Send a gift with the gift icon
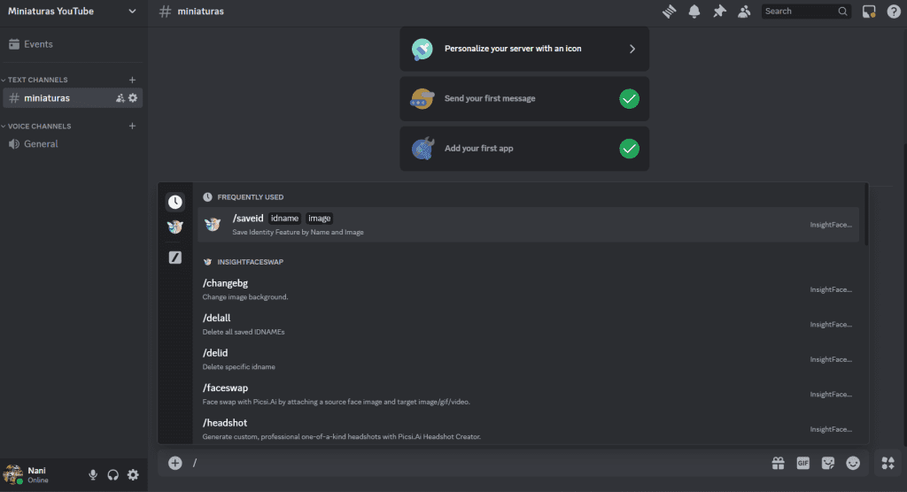Screen dimensions: 907x492 pyautogui.click(x=778, y=463)
